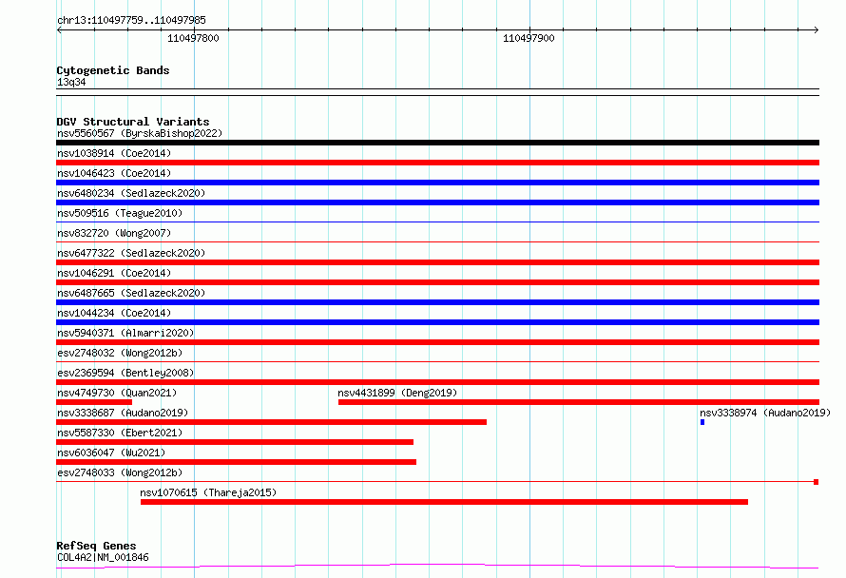
Task: Open variant nsv6036047 (Wu2021) label
Action: [111, 453]
